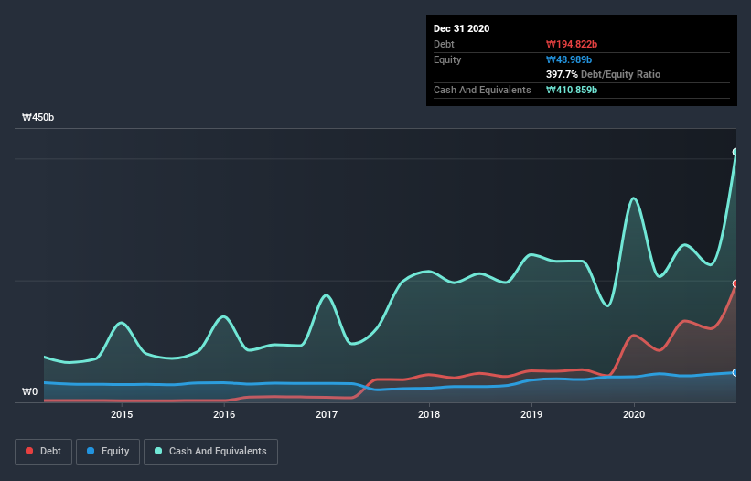Click the 397.7% Debt/Equity Ratio text

[x=603, y=75]
